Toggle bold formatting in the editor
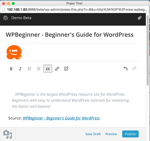 pos(11,69)
